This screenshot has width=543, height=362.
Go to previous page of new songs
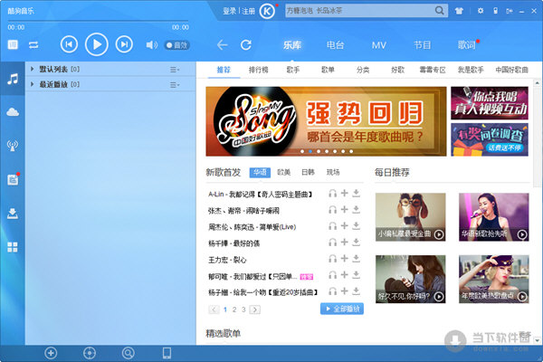tap(214, 310)
